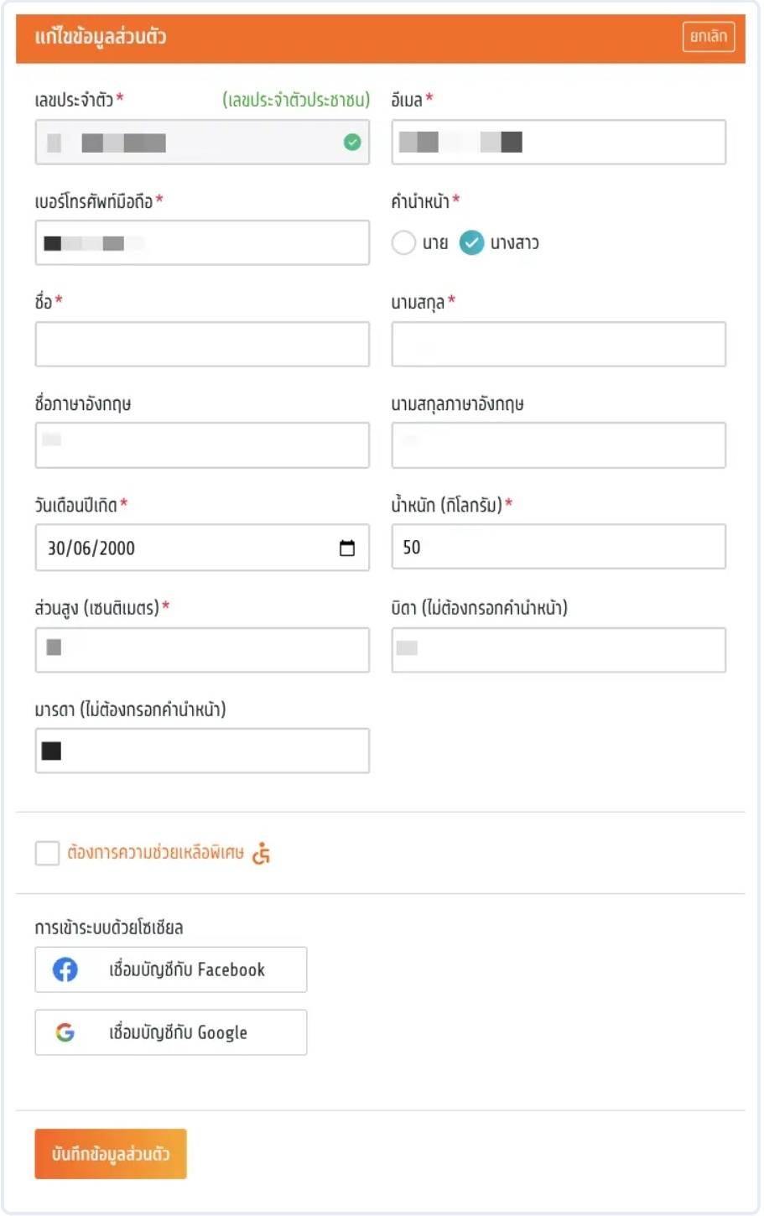Viewport: 764px width, 1216px height.
Task: Click the green verified checkmark icon
Action: click(x=352, y=143)
